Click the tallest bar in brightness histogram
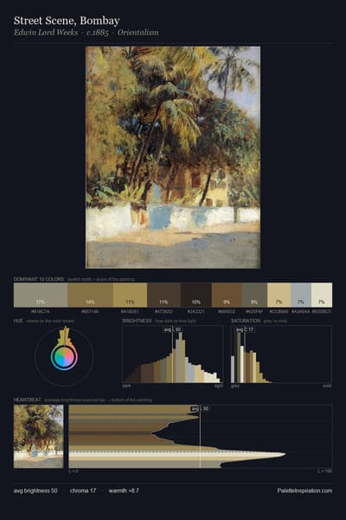 [180, 357]
